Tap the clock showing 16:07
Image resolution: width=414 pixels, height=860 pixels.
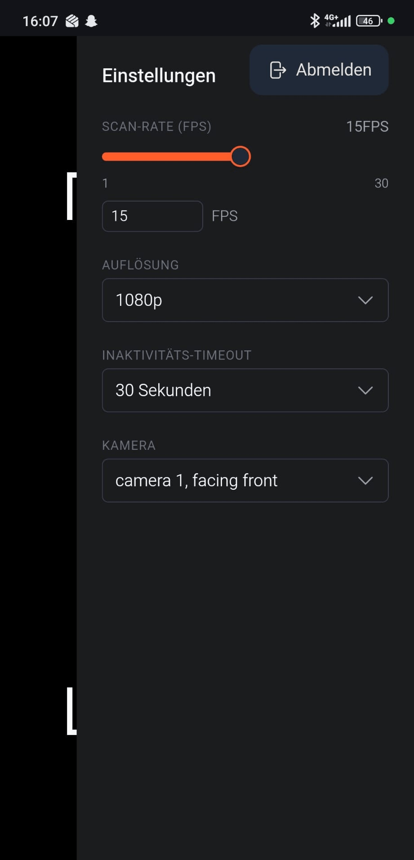41,21
